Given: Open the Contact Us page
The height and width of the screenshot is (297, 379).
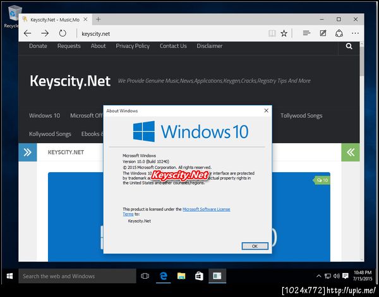Looking at the screenshot, I should pyautogui.click(x=173, y=46).
